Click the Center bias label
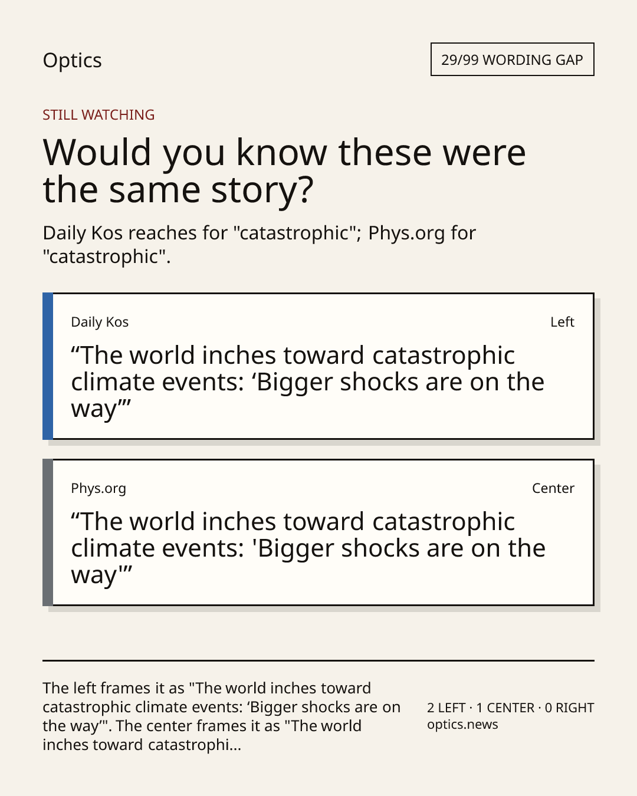Viewport: 637px width, 796px height. (x=553, y=488)
